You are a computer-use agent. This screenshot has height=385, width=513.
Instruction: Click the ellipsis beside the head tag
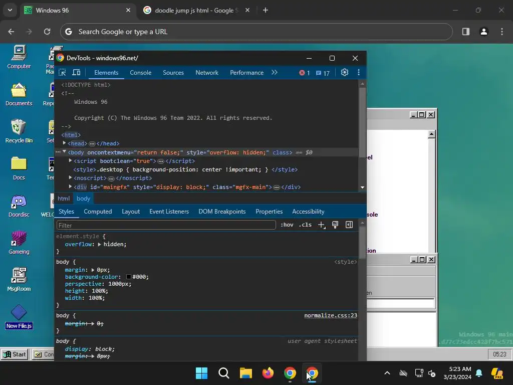[92, 144]
